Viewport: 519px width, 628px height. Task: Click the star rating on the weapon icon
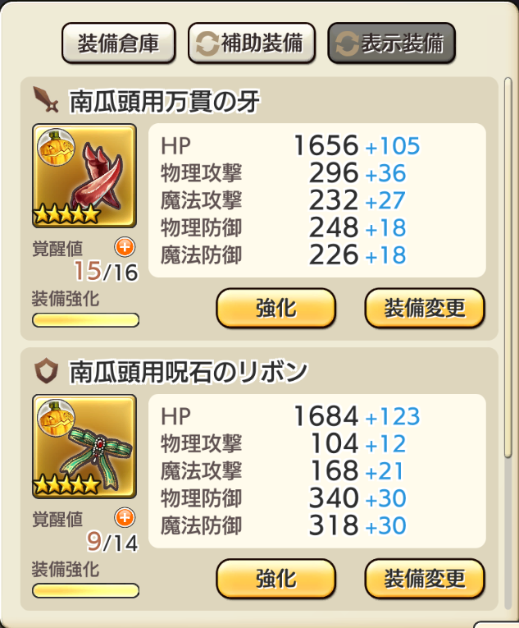pyautogui.click(x=66, y=214)
